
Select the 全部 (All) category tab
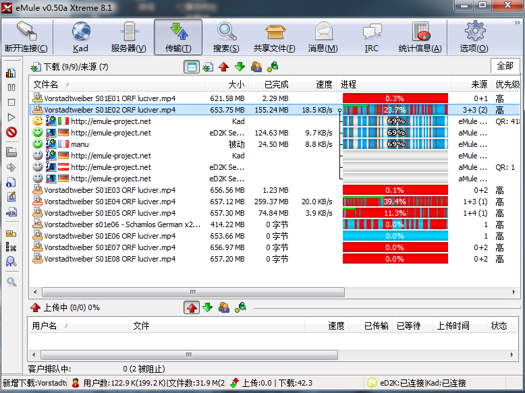[505, 65]
